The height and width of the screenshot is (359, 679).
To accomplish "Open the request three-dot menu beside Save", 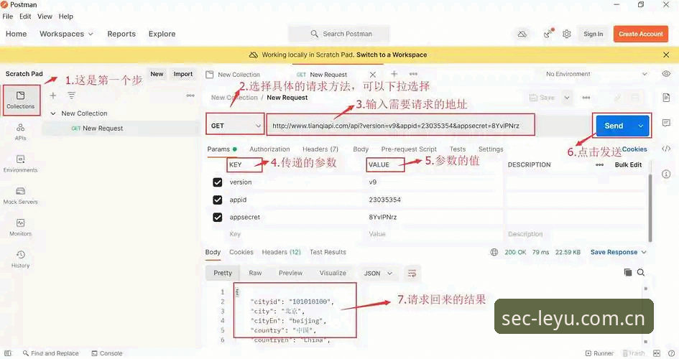I will tap(586, 98).
